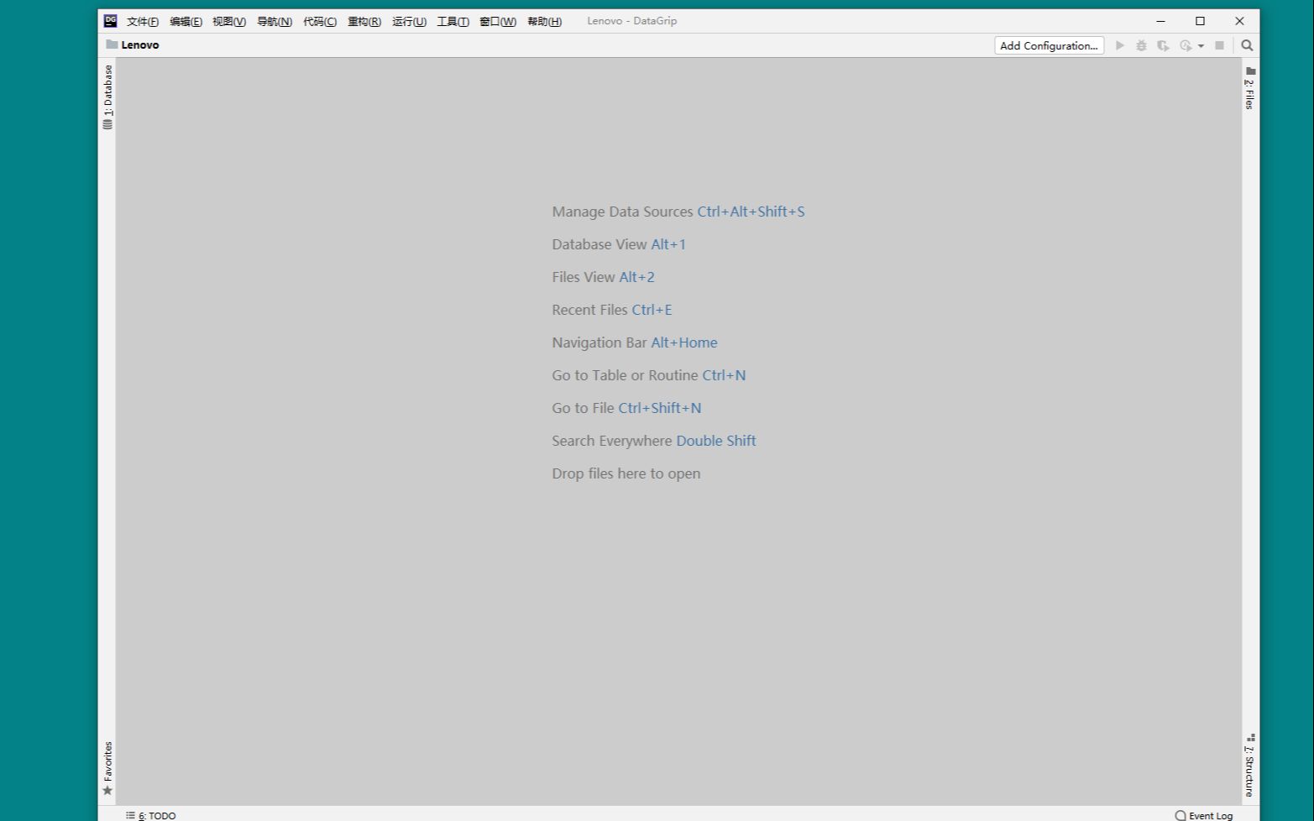
Task: Open the 工具(T) menu
Action: 453,22
